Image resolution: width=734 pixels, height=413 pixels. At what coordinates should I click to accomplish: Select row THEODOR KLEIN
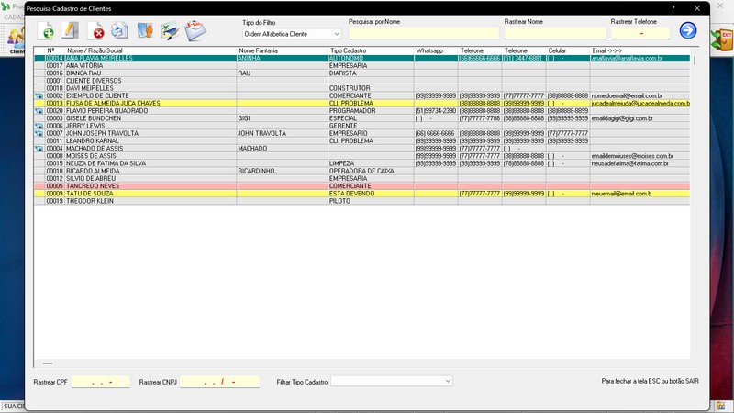pos(361,201)
